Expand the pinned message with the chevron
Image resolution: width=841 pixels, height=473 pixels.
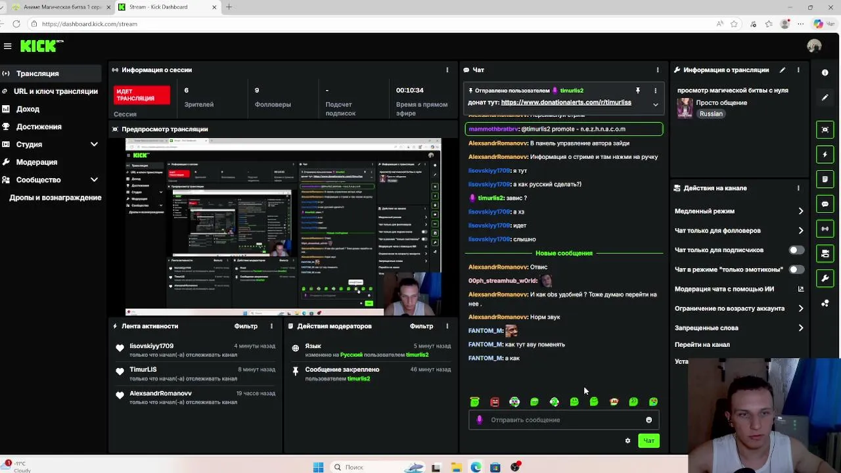(x=655, y=104)
